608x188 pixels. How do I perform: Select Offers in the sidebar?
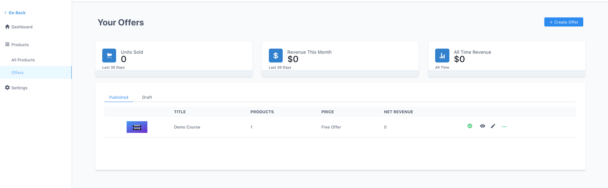[x=17, y=73]
